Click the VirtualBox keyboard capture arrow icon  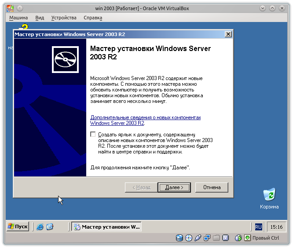coord(247,238)
